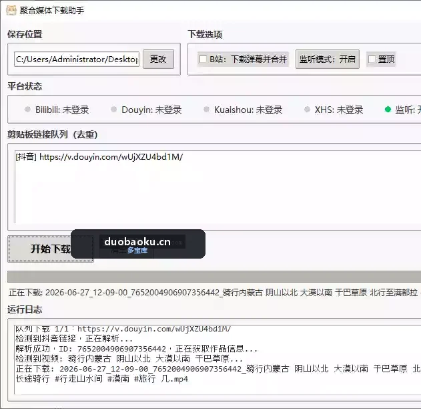Enable the B站 下载弹幕并合并 checkbox

(x=203, y=59)
